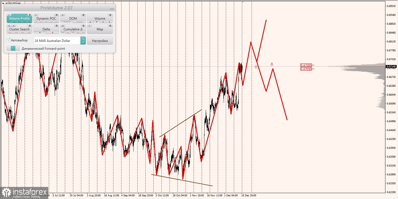The image size is (398, 199).
Task: Click the first red segment under Cluster Search
Action: [x=10, y=32]
